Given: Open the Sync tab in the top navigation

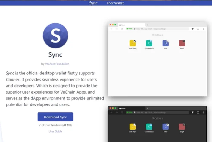Looking at the screenshot, I should coord(93,3).
